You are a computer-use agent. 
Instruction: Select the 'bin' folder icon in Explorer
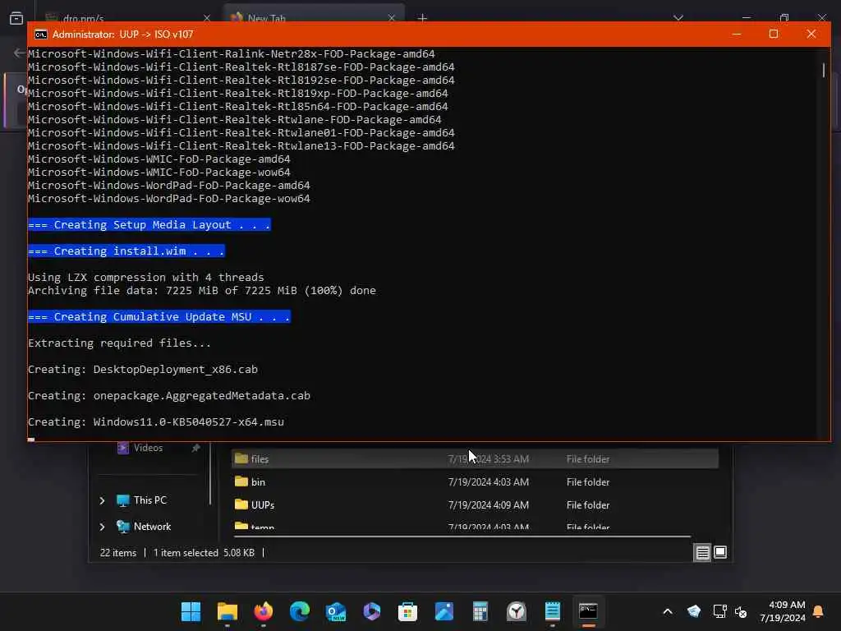point(241,481)
